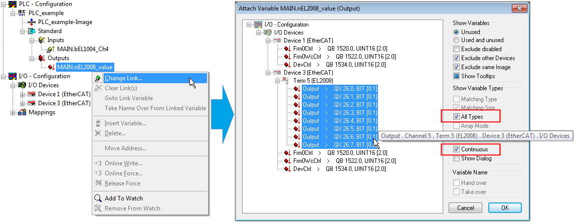
Task: Expand the Mappings tree node
Action: click(x=13, y=112)
